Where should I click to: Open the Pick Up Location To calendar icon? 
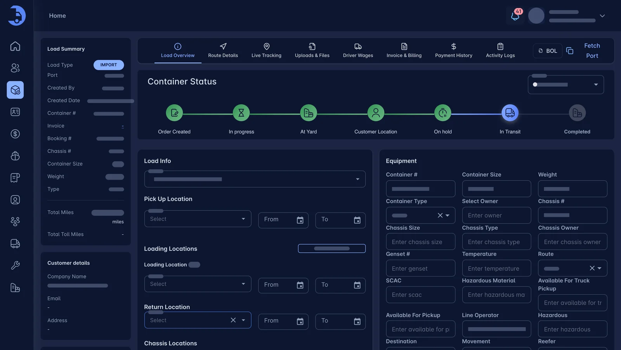point(357,220)
